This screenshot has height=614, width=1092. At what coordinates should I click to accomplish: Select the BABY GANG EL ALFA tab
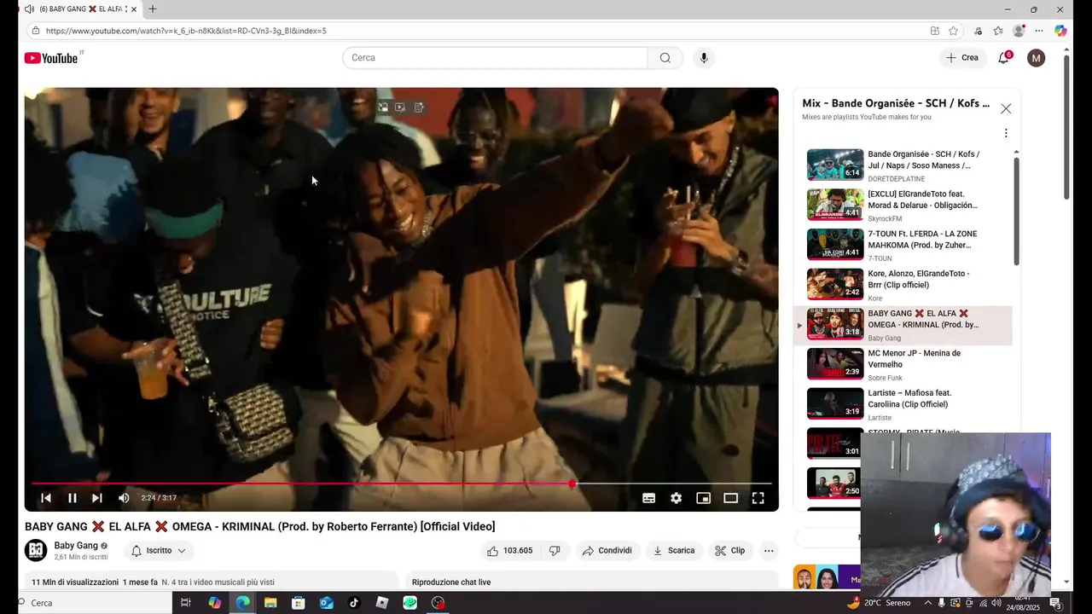click(80, 9)
